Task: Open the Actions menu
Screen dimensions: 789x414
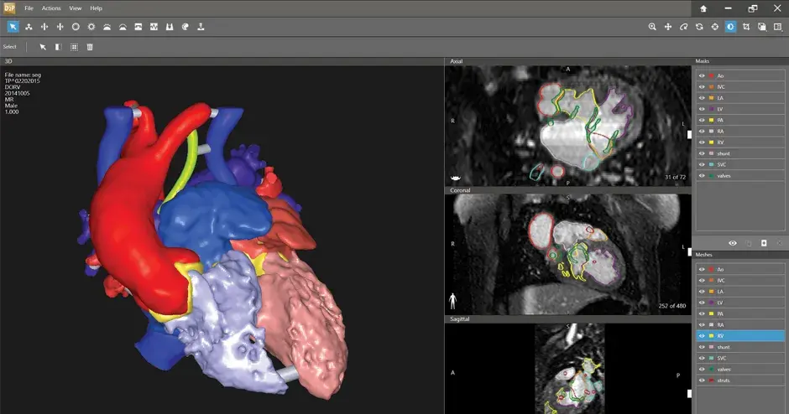Action: click(x=51, y=8)
